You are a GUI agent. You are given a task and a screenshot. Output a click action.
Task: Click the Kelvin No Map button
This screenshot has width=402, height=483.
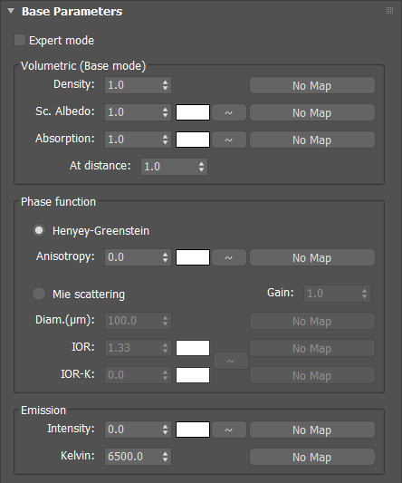312,457
